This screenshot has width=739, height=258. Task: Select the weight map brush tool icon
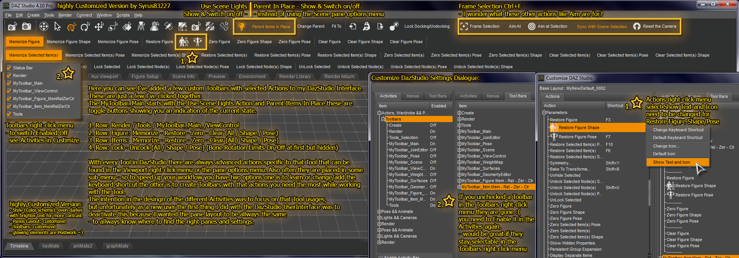210,27
